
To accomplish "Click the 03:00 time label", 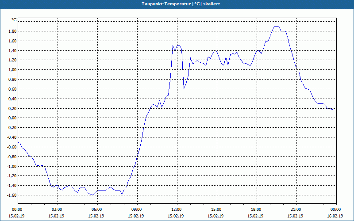I will [58, 210].
